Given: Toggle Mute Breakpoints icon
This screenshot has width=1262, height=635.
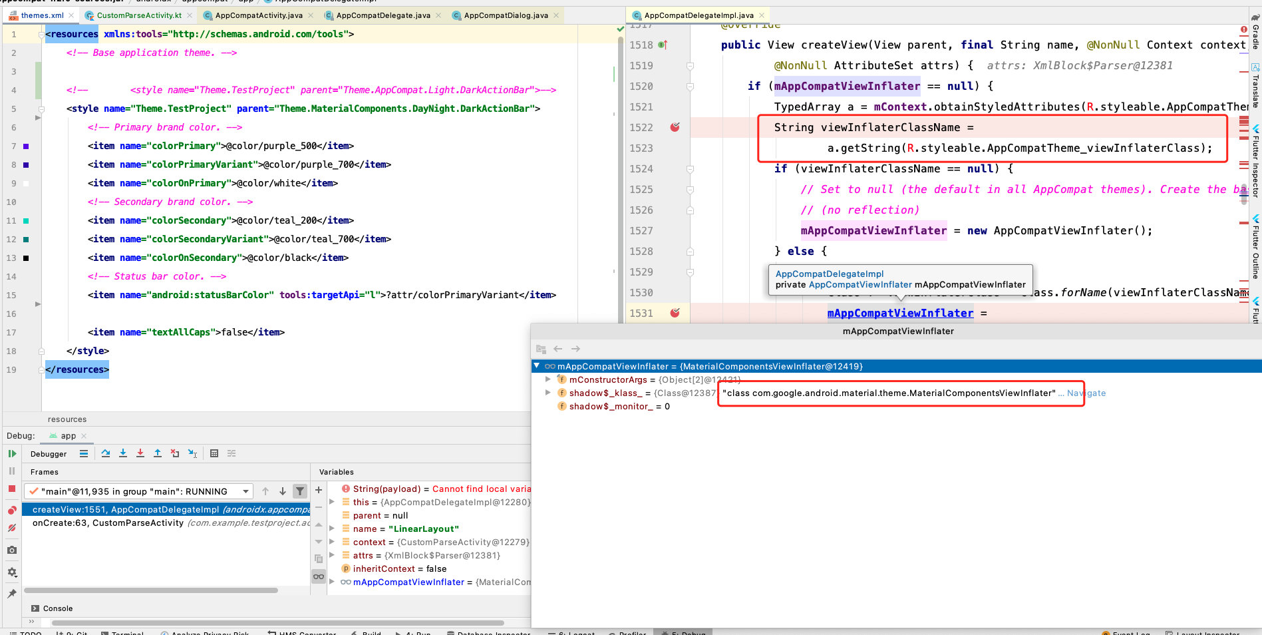Looking at the screenshot, I should click(12, 528).
